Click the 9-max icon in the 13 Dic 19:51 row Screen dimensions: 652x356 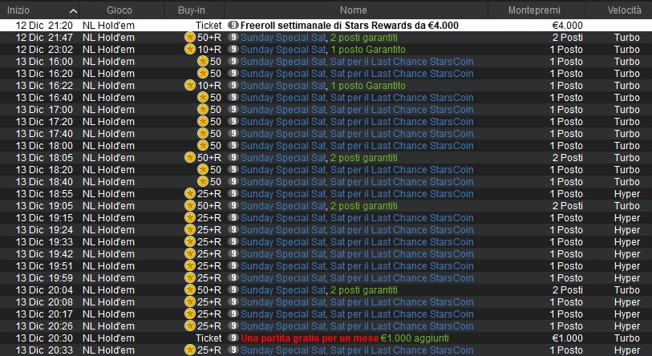pyautogui.click(x=233, y=266)
